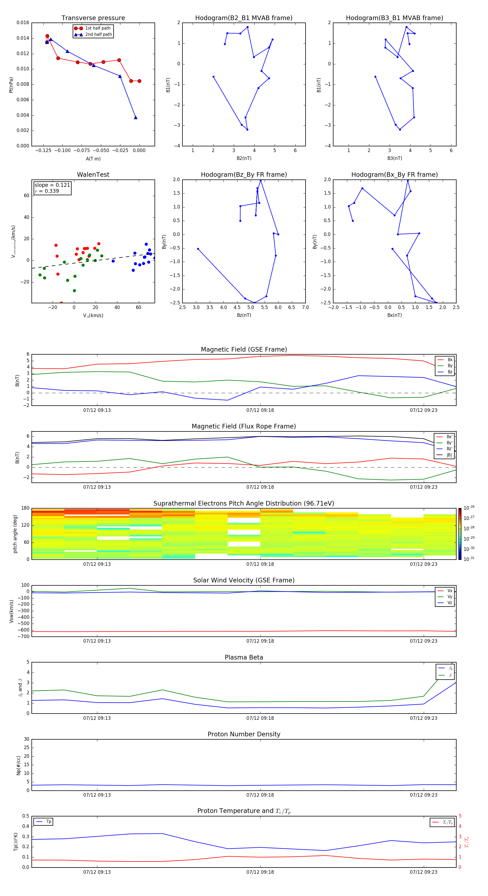Click the "Proton Temperature and Te/Tp" title
Screen dimensions: 488x896
coord(244,811)
